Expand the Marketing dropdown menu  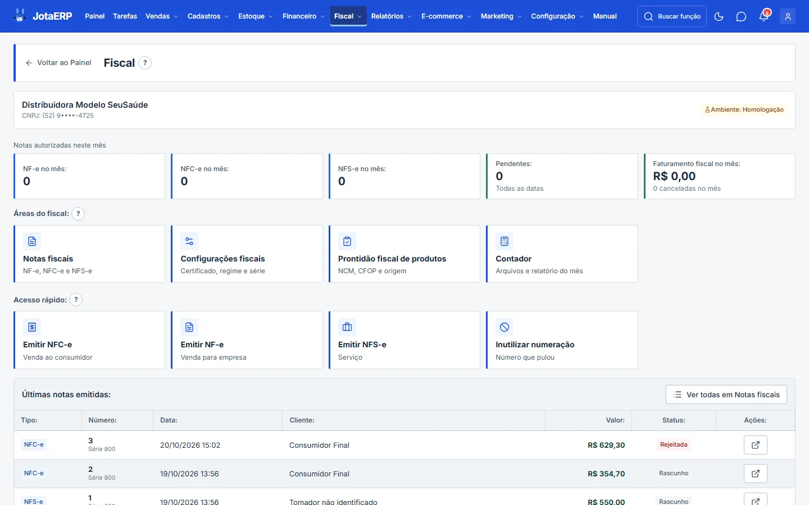click(x=501, y=16)
